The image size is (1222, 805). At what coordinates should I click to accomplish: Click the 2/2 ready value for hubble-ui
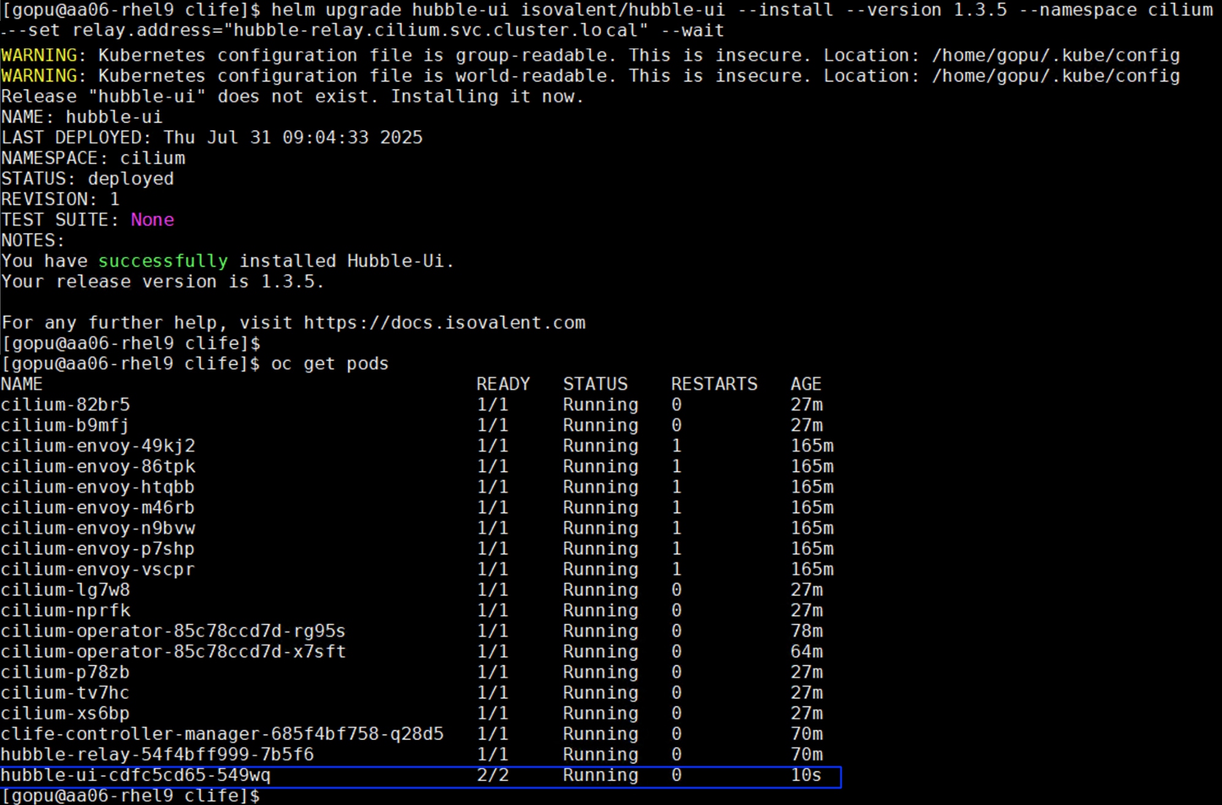point(493,775)
